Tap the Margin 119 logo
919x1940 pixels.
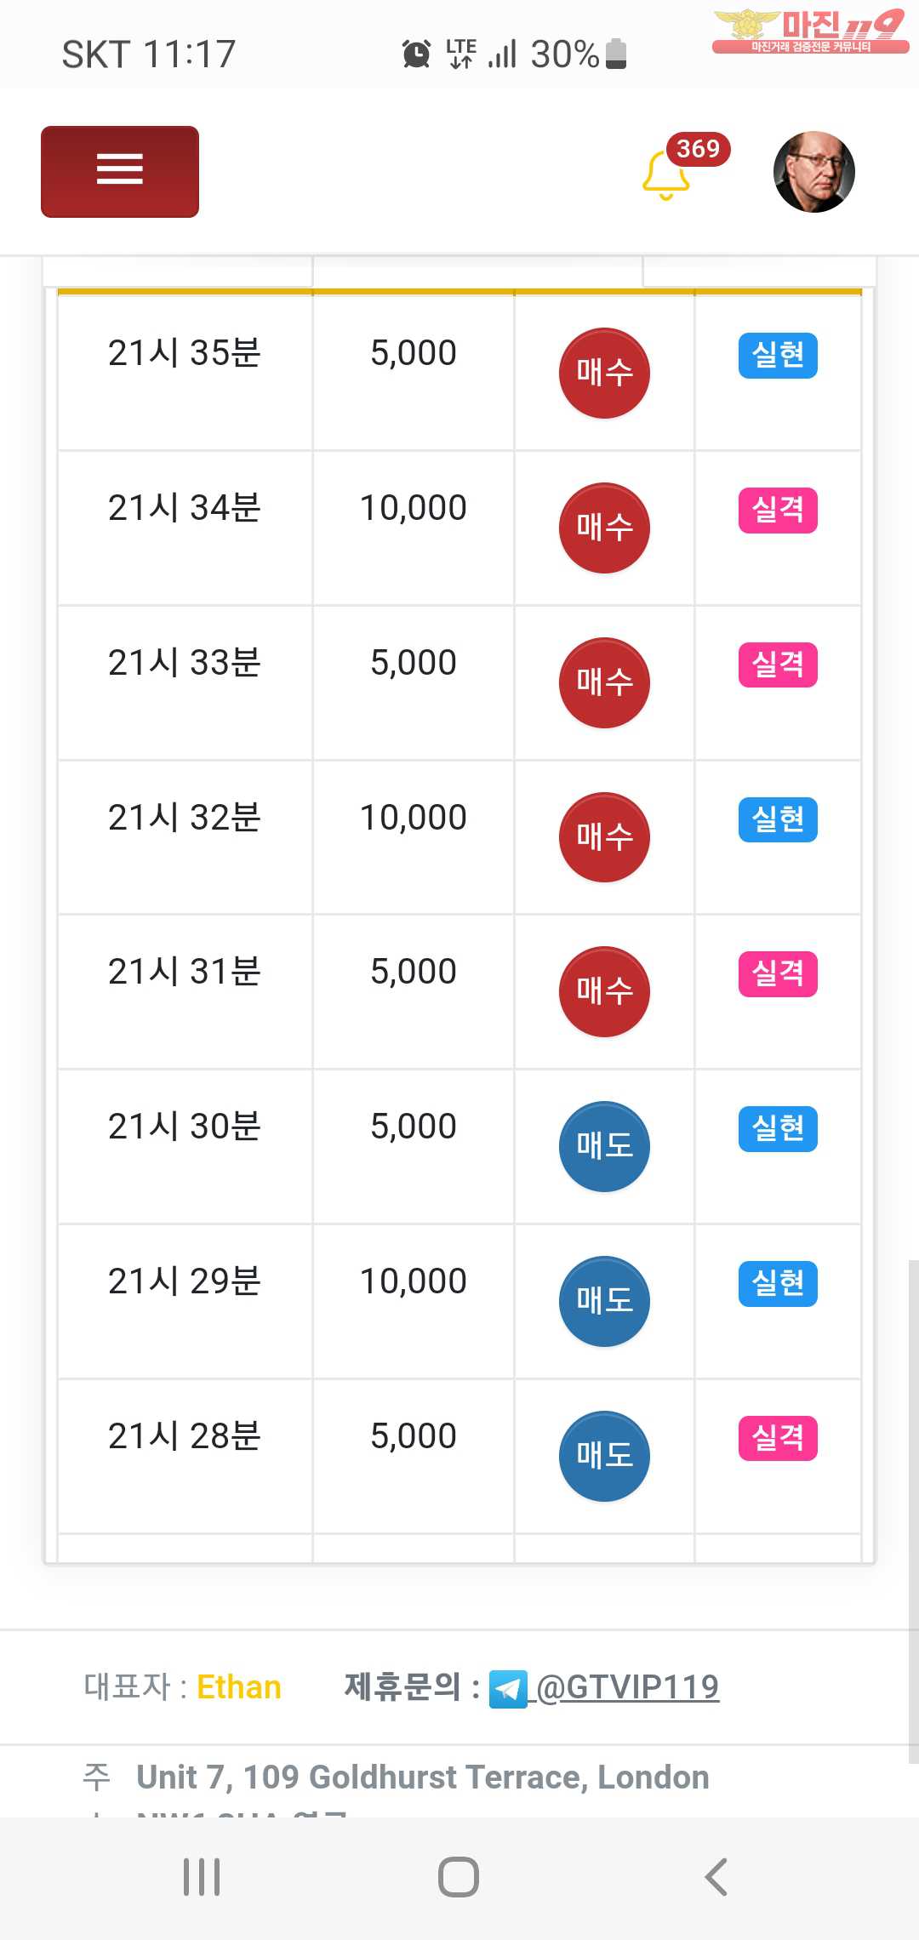(809, 31)
